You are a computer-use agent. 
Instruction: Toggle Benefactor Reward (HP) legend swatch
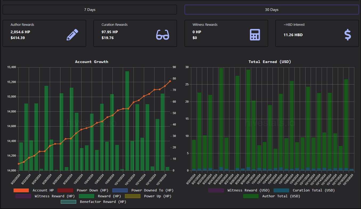click(68, 202)
